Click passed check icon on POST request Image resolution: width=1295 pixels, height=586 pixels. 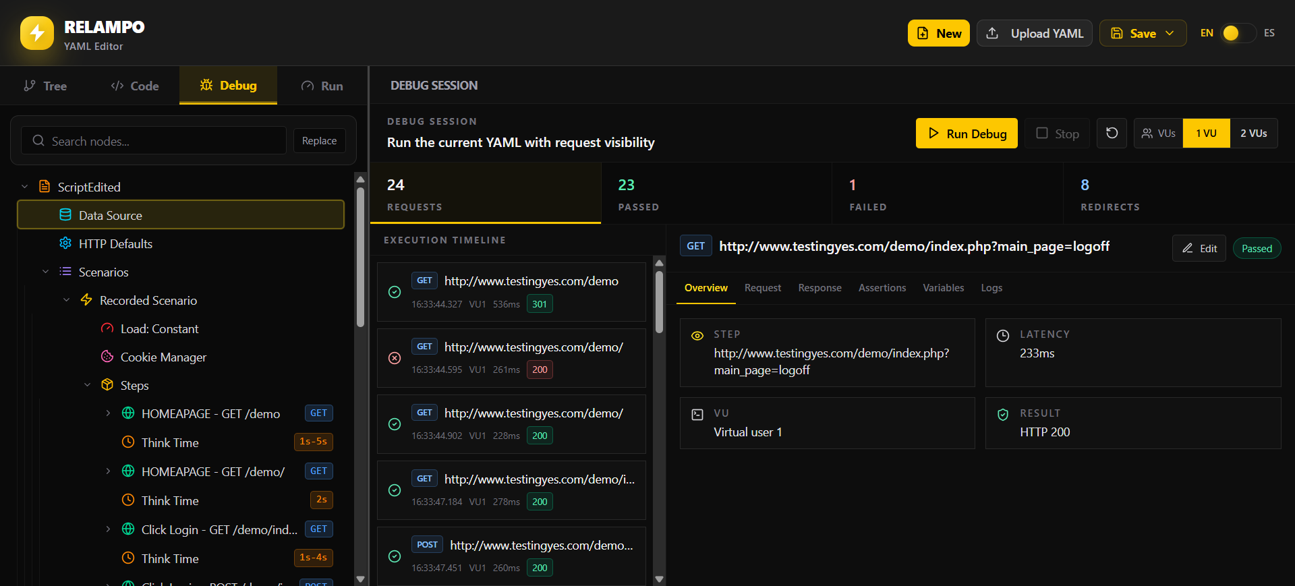[x=395, y=556]
